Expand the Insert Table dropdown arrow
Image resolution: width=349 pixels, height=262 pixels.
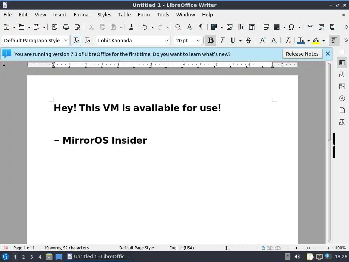[x=222, y=27]
